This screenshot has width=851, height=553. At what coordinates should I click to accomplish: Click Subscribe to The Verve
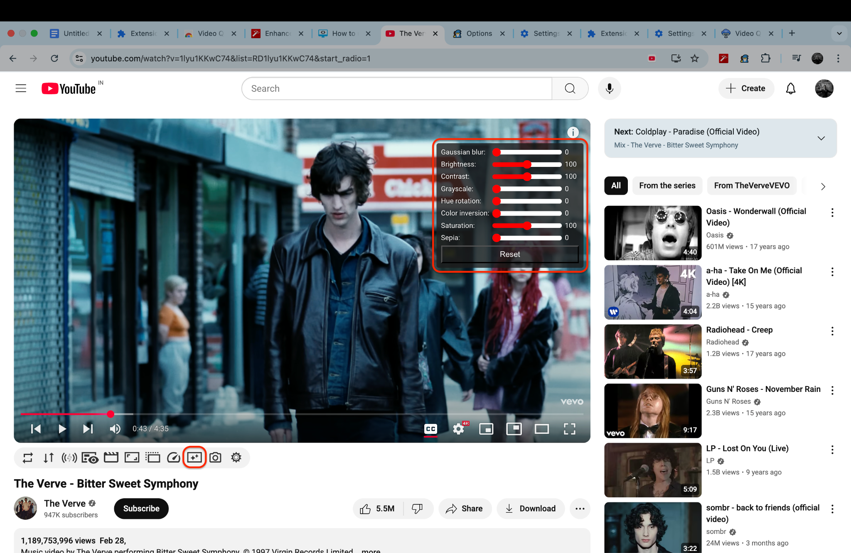coord(141,509)
